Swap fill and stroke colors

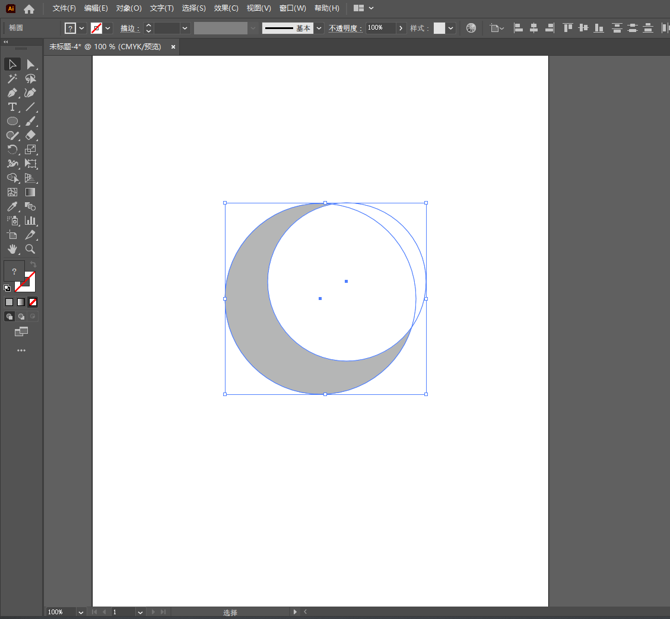[33, 264]
